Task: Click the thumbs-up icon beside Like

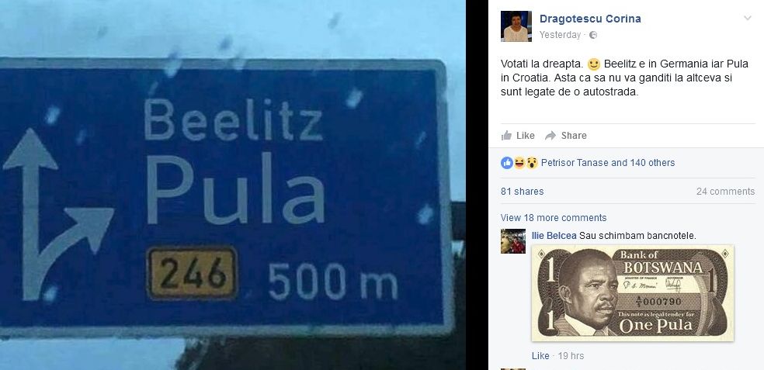Action: pos(507,135)
